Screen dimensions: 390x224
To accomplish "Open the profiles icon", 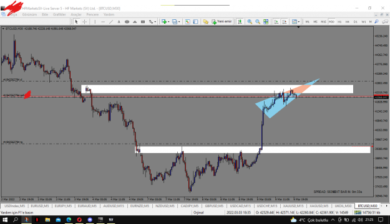I will [175, 22].
